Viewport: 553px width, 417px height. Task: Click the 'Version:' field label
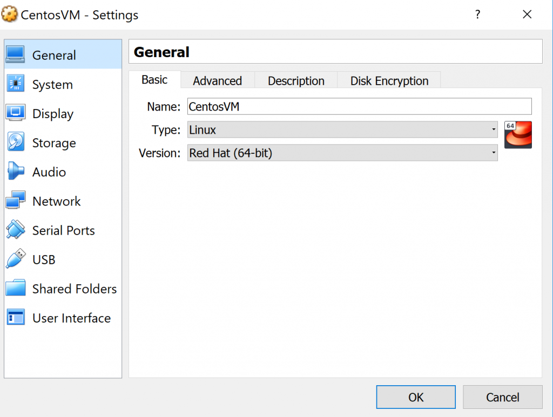tap(159, 153)
